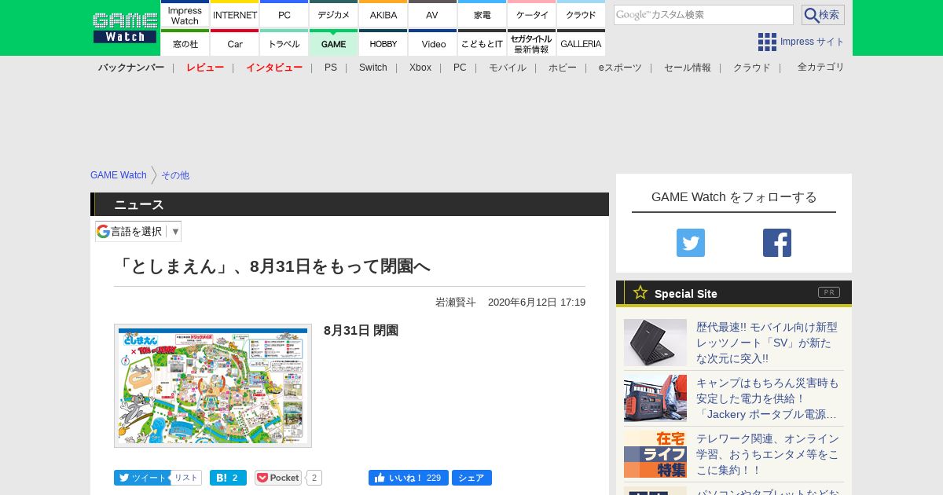Image resolution: width=943 pixels, height=495 pixels.
Task: Enlarge the としまえん park map image
Action: (x=213, y=386)
